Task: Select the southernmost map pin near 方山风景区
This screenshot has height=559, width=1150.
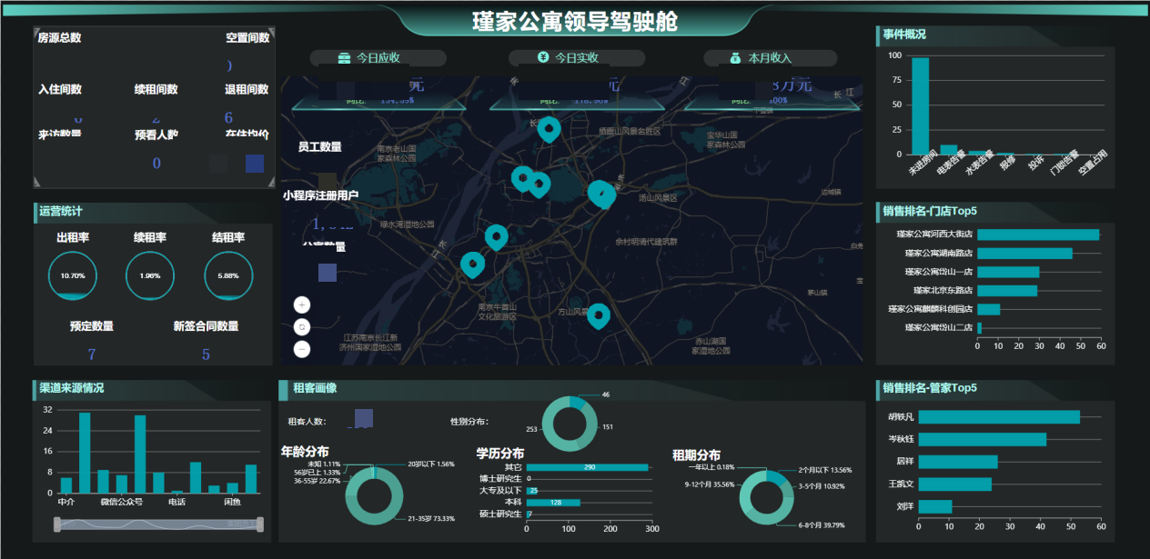Action: point(598,314)
